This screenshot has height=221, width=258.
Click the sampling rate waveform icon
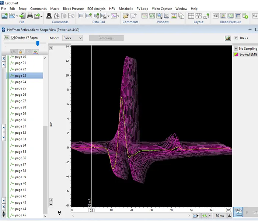[x=228, y=38]
